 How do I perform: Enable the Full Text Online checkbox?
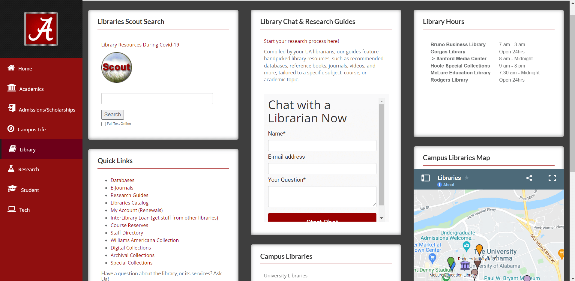point(103,124)
